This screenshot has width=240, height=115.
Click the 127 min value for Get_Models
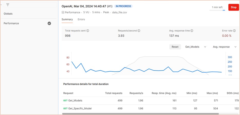(x=195, y=100)
